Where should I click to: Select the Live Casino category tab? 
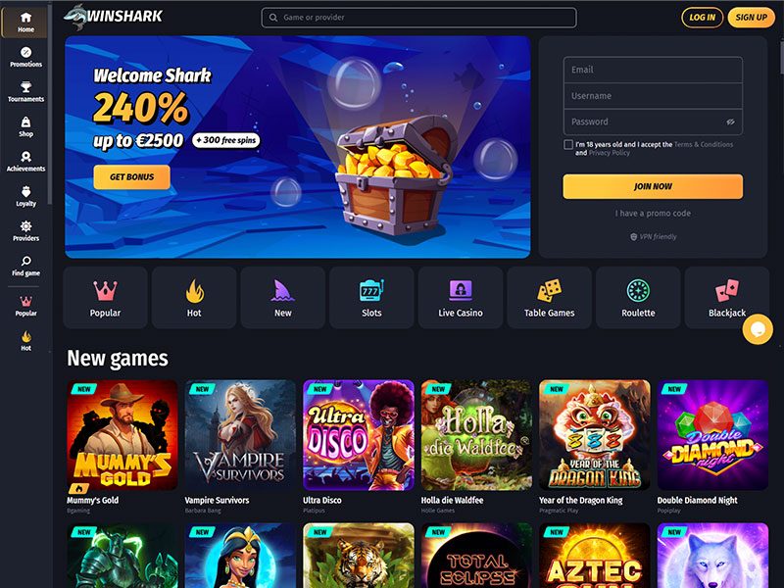[461, 298]
